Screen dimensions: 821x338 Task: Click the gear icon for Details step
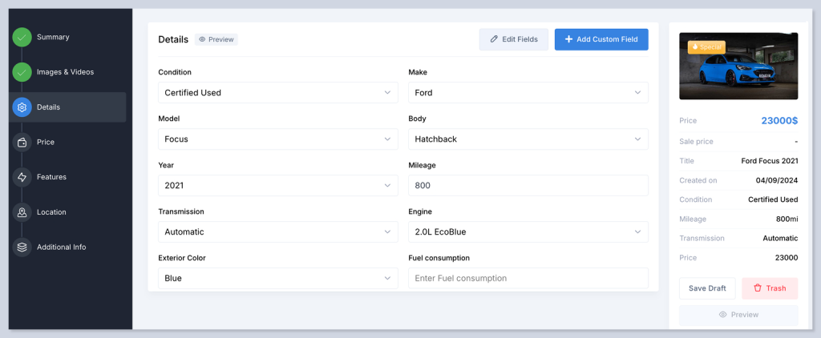[x=22, y=107]
